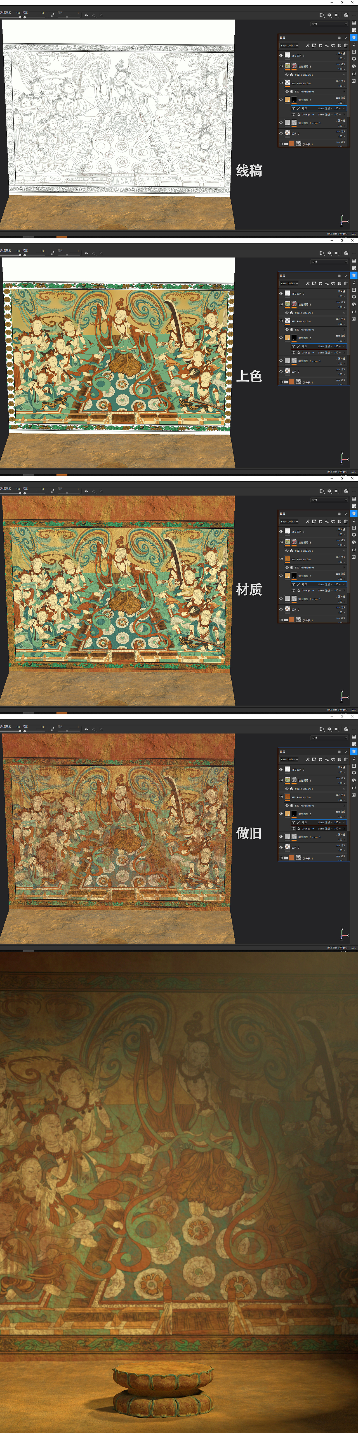Open Base Color channel dropdown in 做旧 screenshot
This screenshot has height=1433, width=358.
pyautogui.click(x=289, y=759)
